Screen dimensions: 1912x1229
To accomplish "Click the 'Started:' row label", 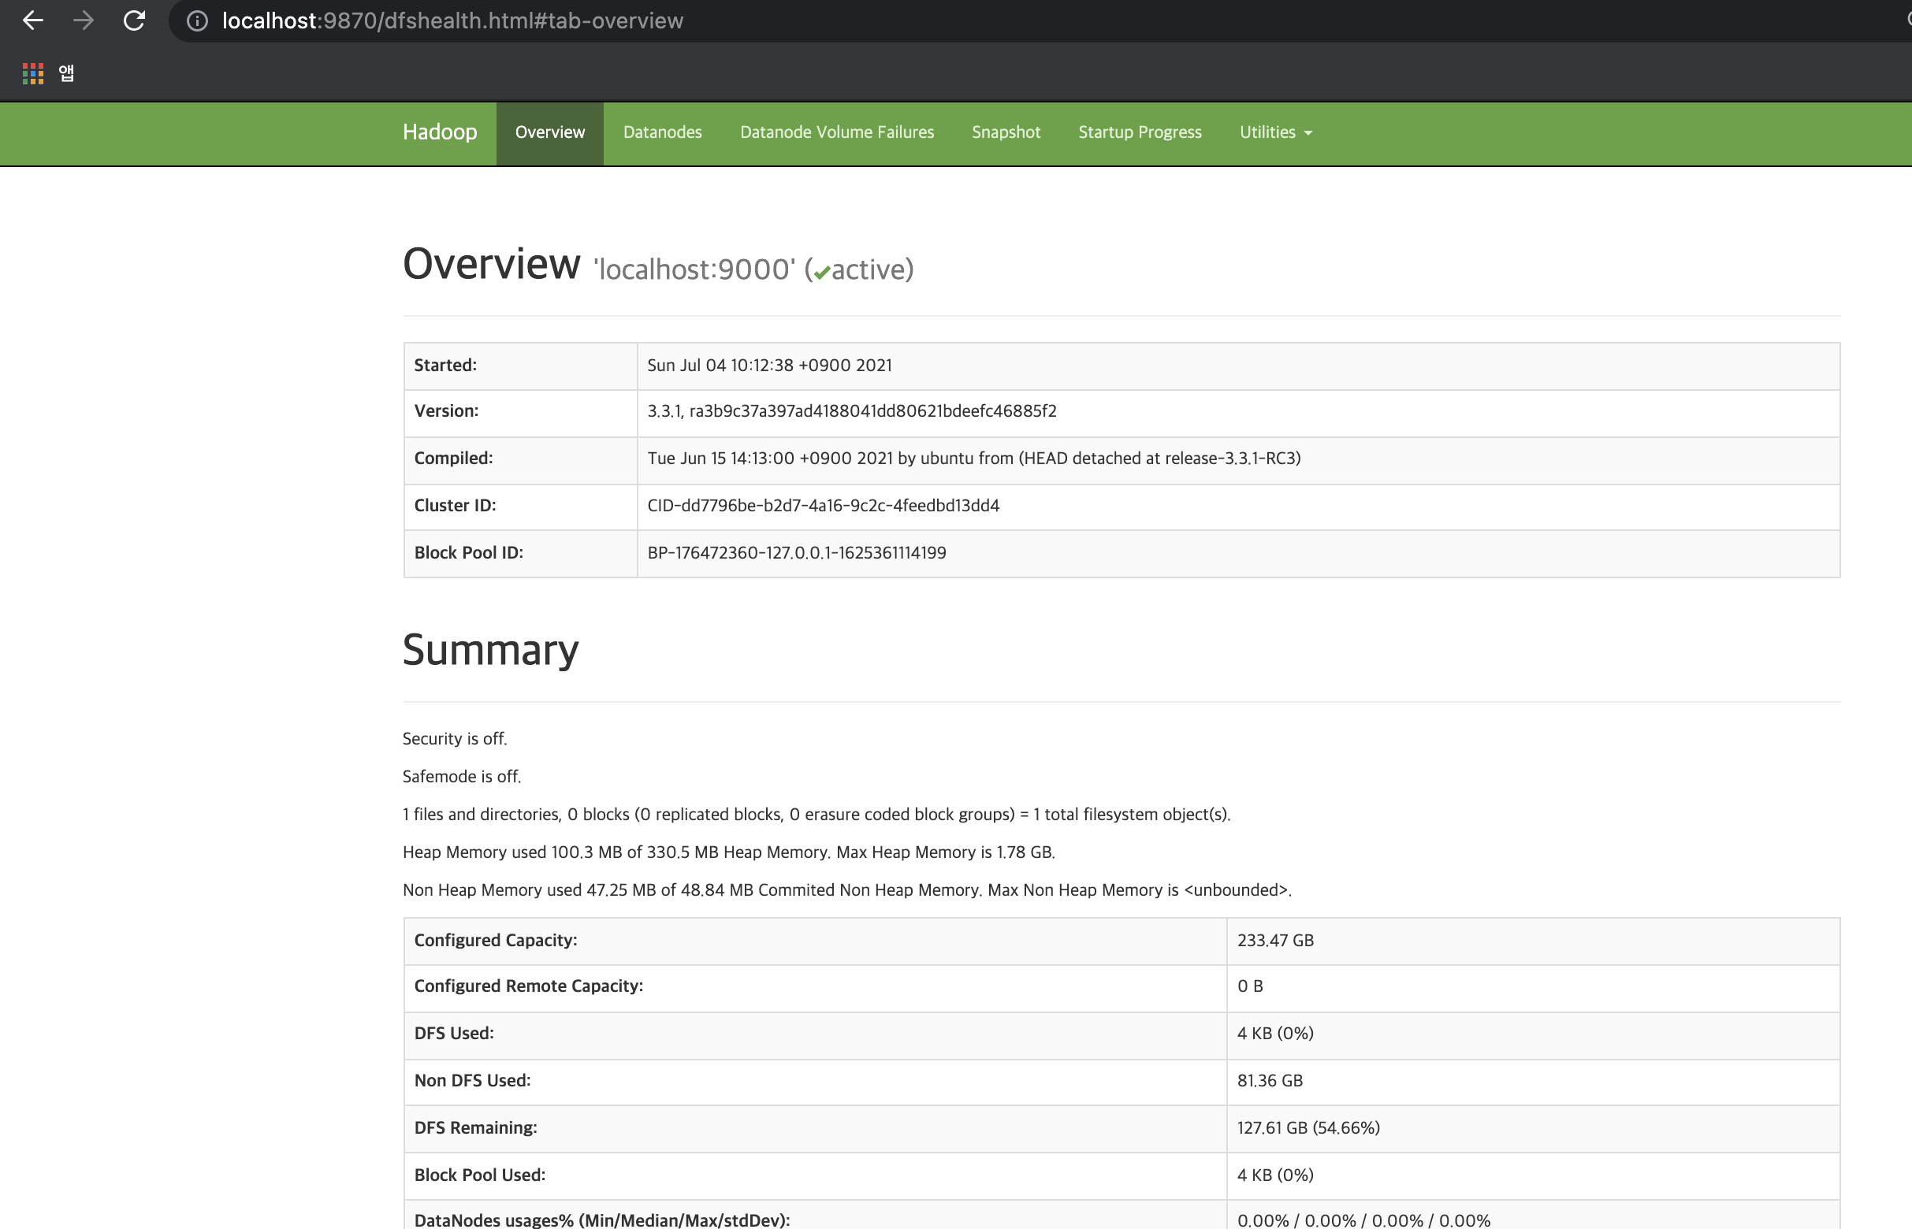I will point(445,366).
